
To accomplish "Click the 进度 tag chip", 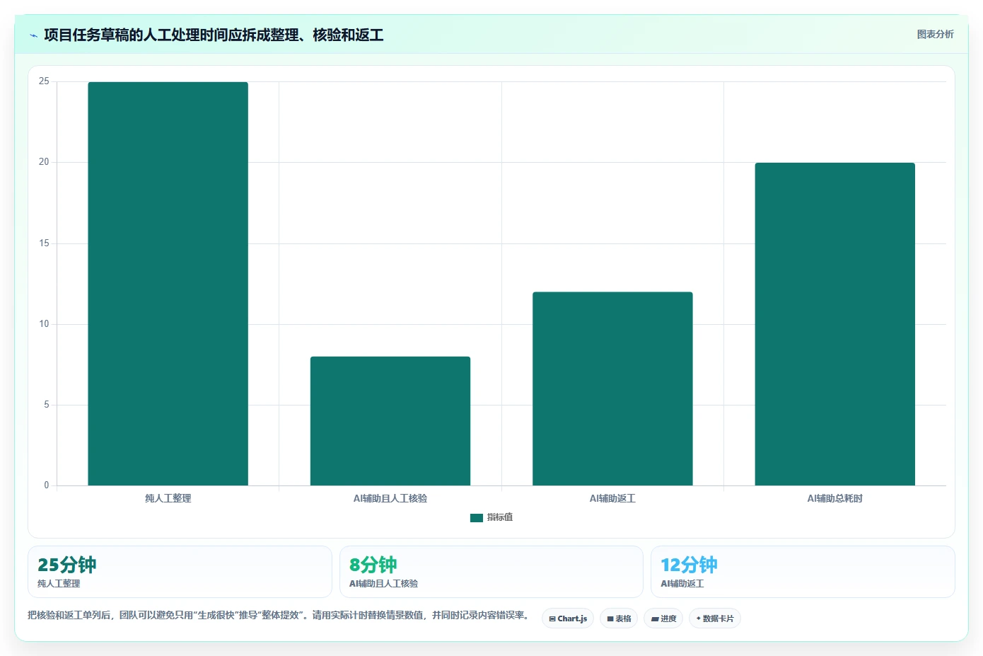I will (x=663, y=618).
